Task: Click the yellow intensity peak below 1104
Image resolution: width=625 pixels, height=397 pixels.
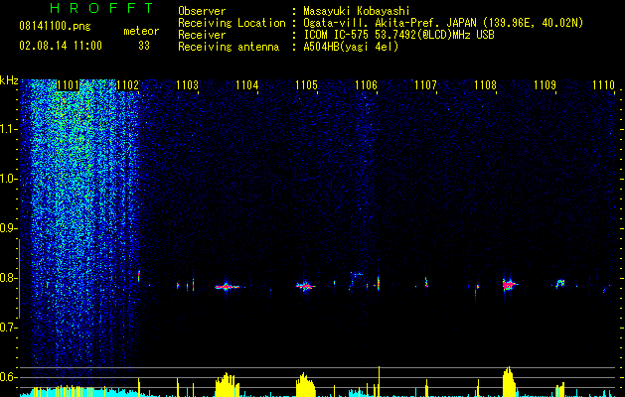Action: tap(228, 385)
